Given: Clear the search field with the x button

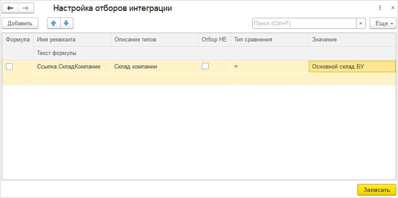Looking at the screenshot, I should click(361, 23).
